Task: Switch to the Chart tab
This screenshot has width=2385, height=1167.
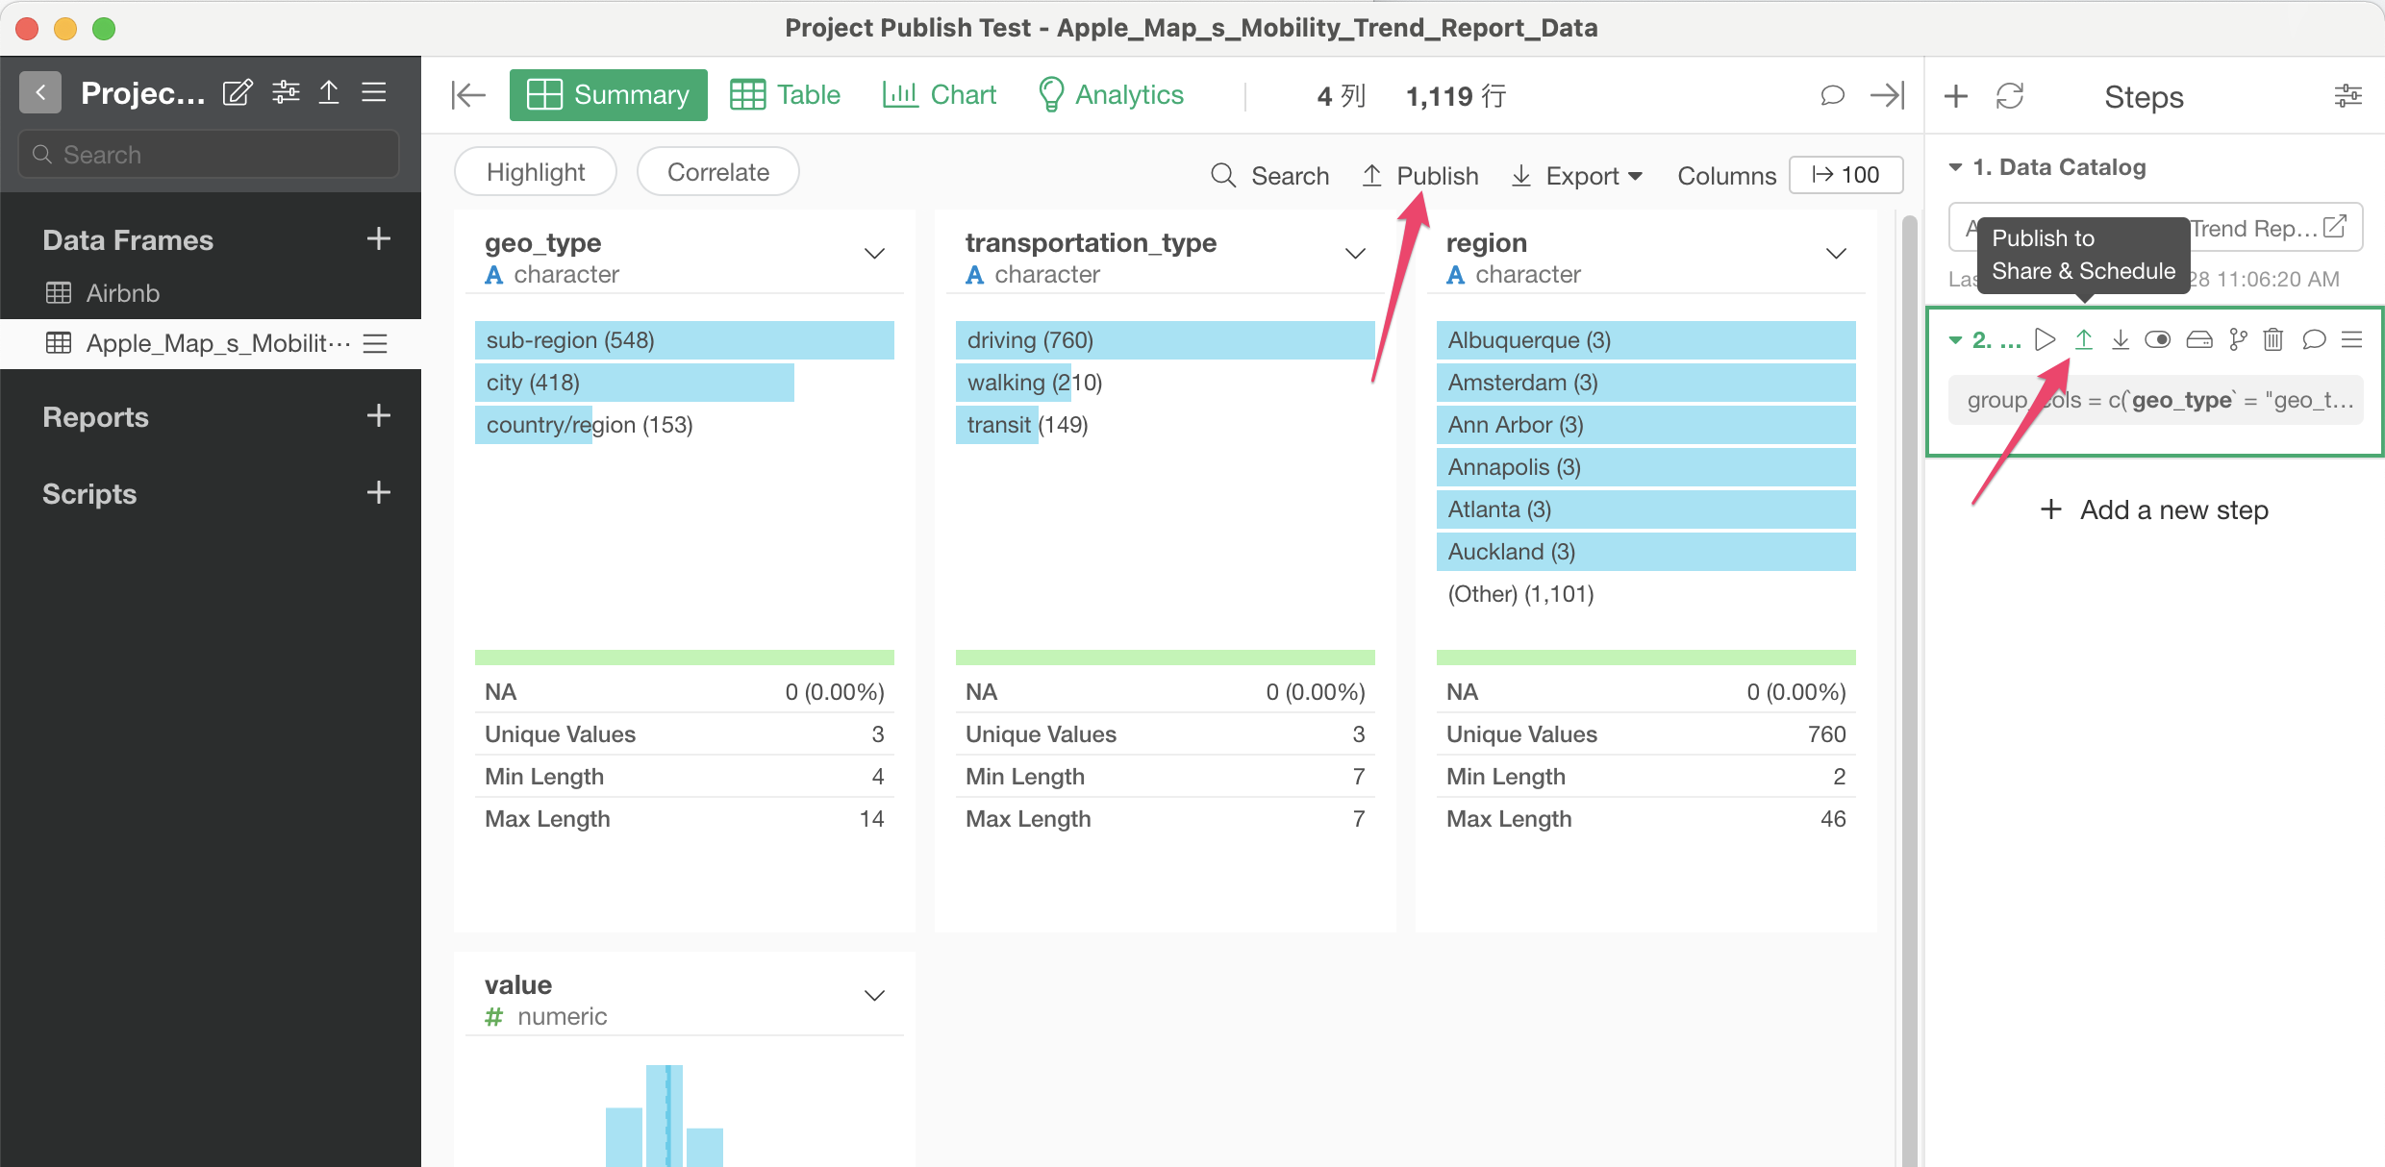Action: point(940,95)
